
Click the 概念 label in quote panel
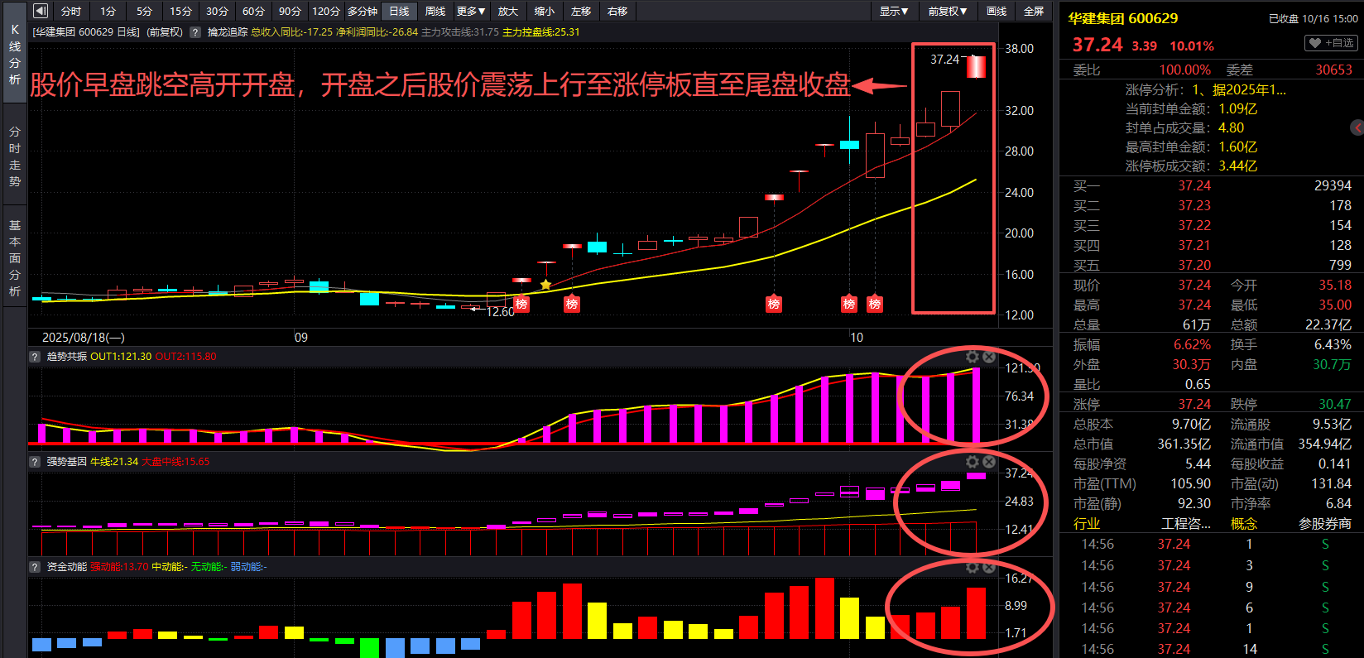point(1244,523)
